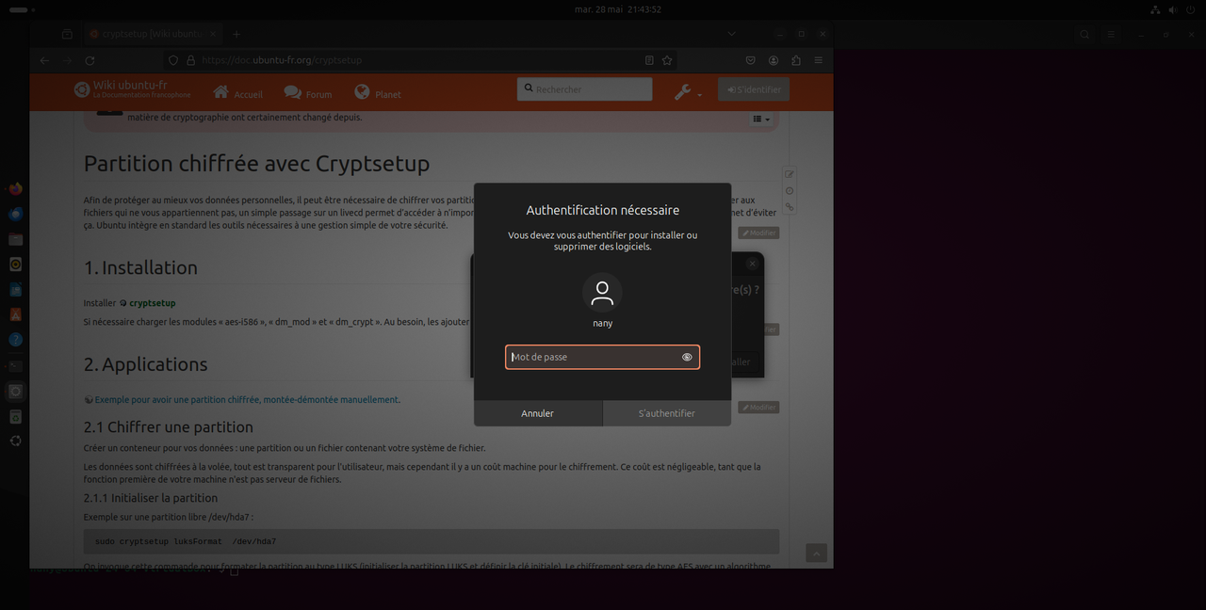The image size is (1206, 610).
Task: Click the S'identifier login button
Action: (x=754, y=89)
